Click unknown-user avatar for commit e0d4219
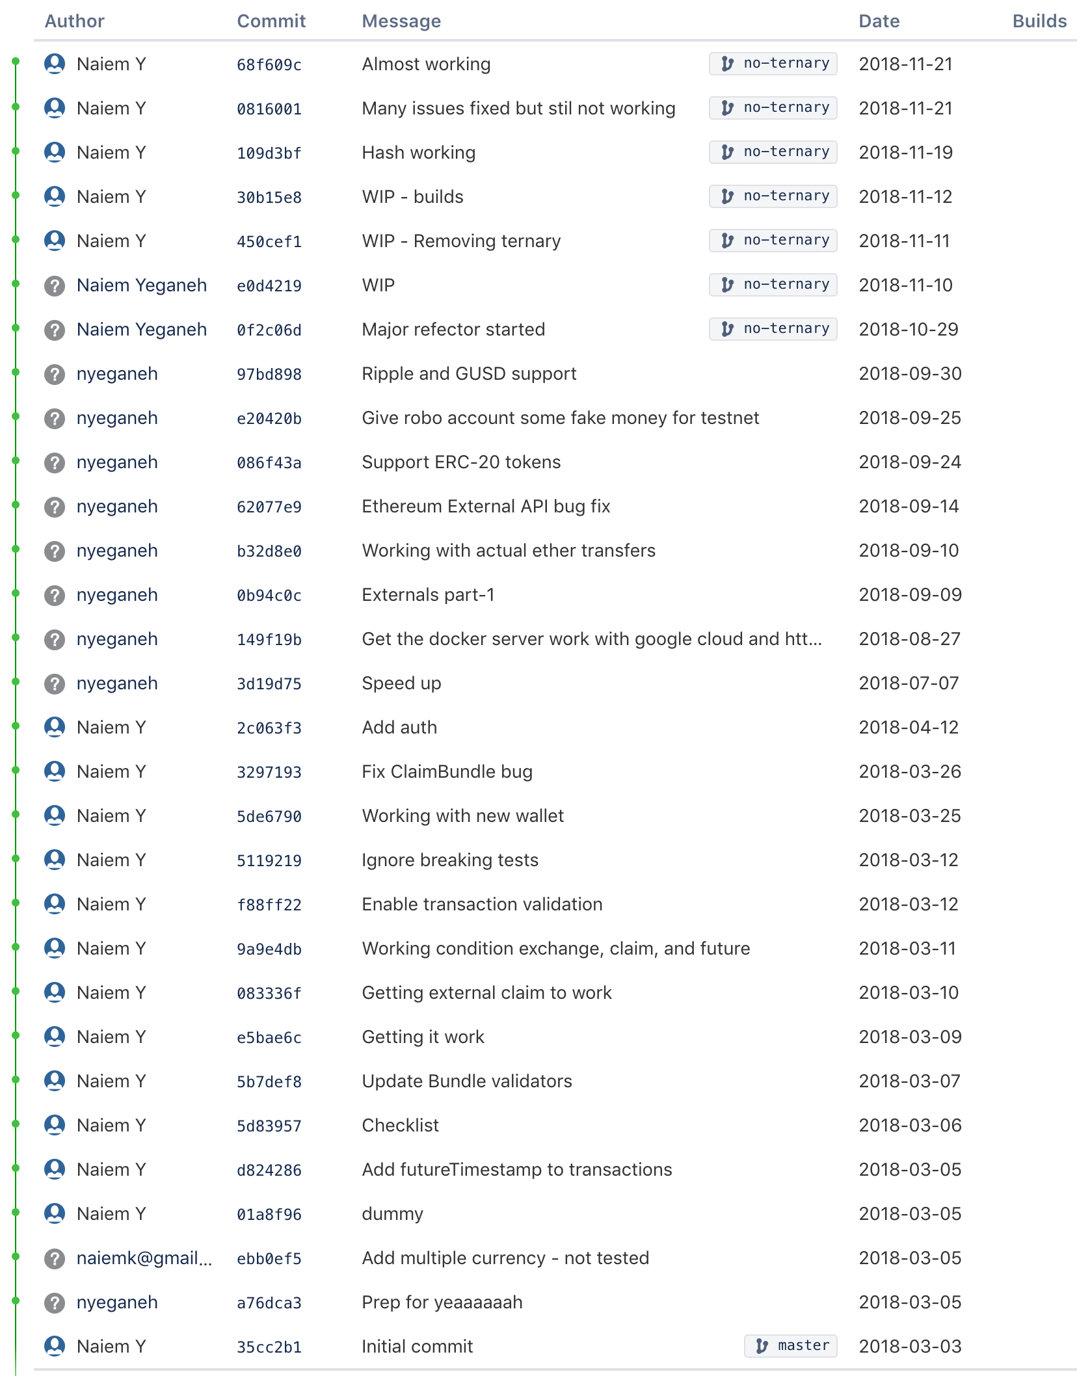Image resolution: width=1077 pixels, height=1376 pixels. point(55,285)
